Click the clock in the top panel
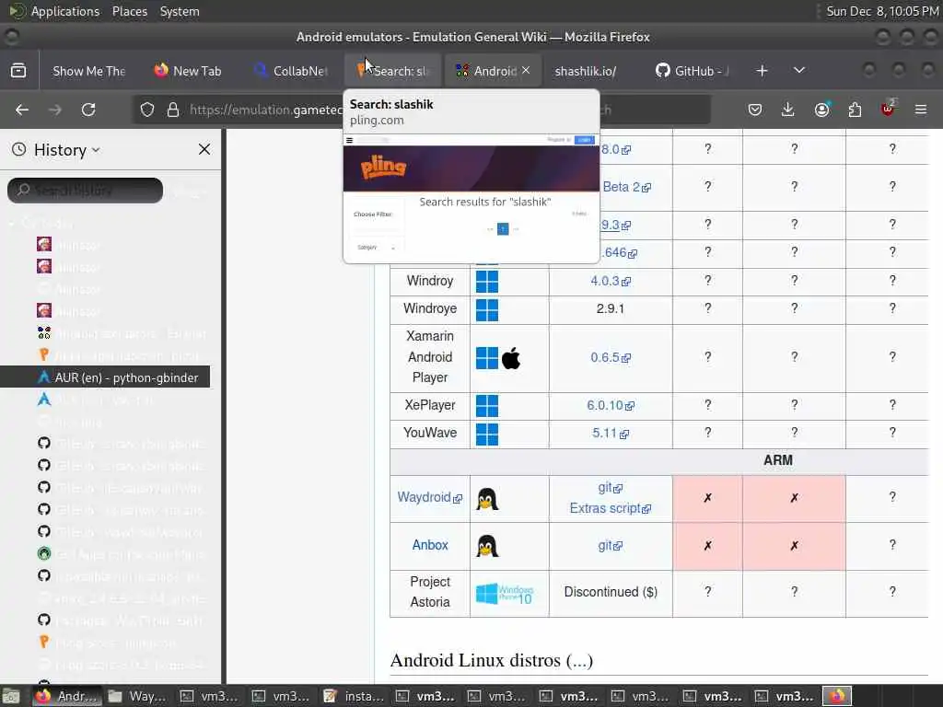 coord(882,11)
